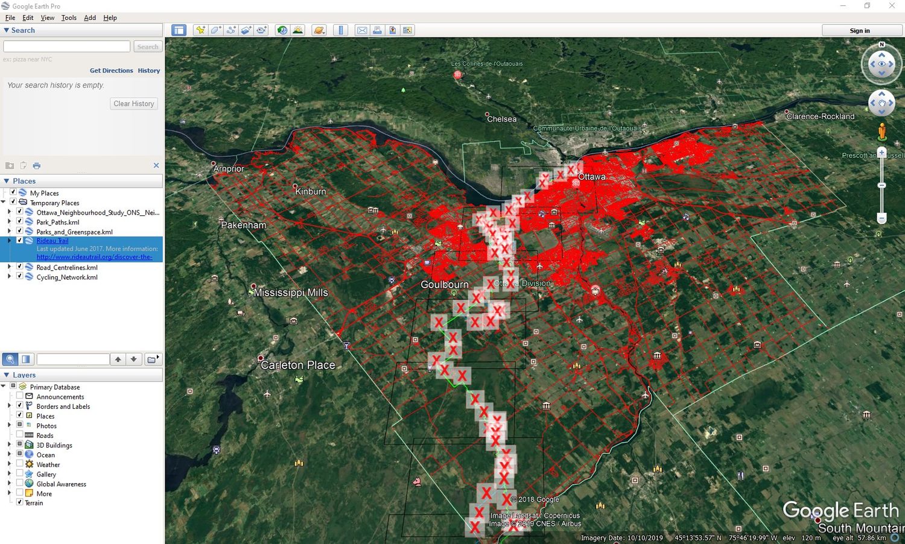The height and width of the screenshot is (544, 905).
Task: Click the email envelope toolbar icon
Action: 362,30
